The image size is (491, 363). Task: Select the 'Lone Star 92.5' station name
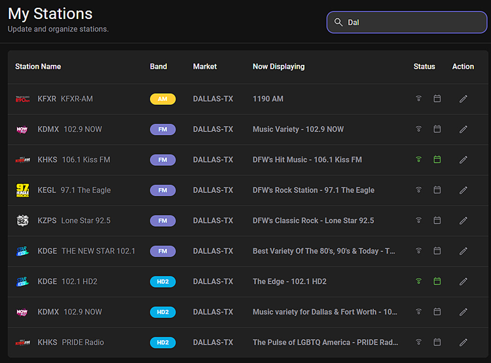pos(86,221)
